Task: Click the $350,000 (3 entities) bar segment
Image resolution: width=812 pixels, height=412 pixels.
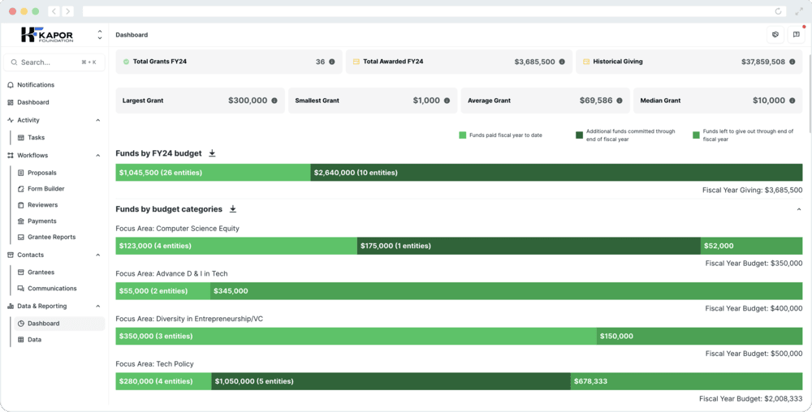Action: (x=356, y=336)
